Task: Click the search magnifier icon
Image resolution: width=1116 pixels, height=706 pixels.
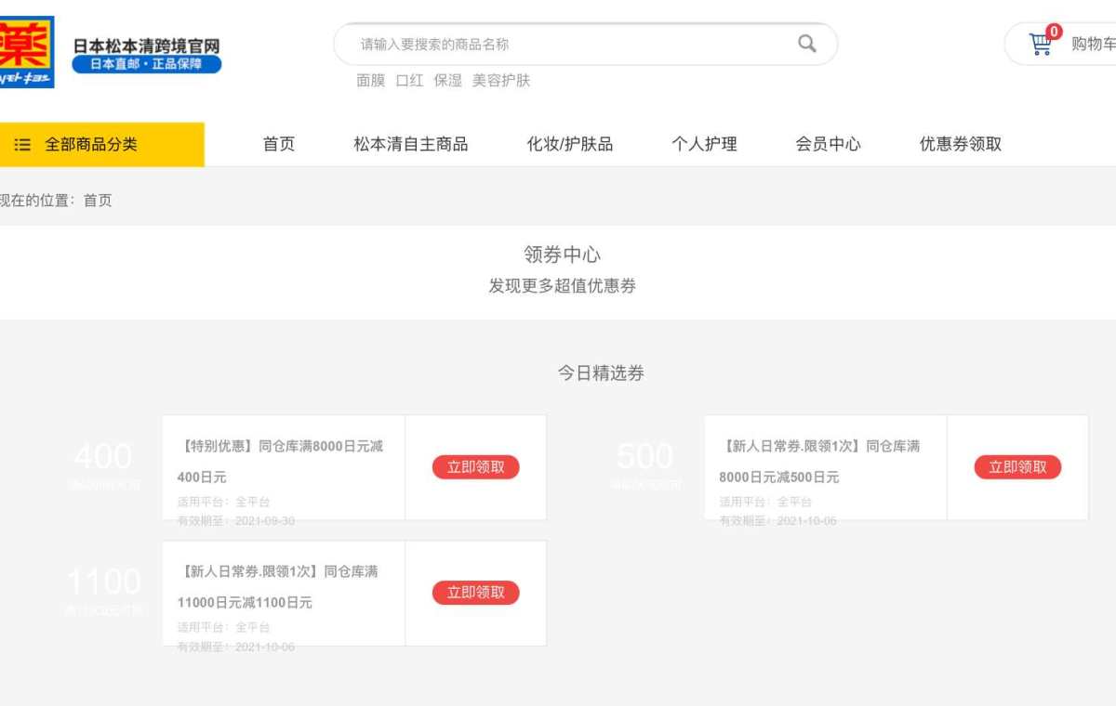Action: point(806,44)
